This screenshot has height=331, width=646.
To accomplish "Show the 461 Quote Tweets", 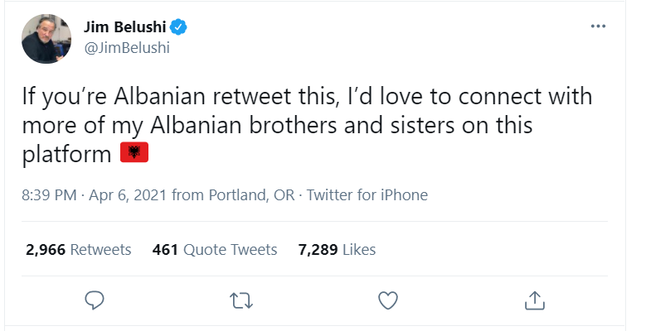I will tap(215, 249).
